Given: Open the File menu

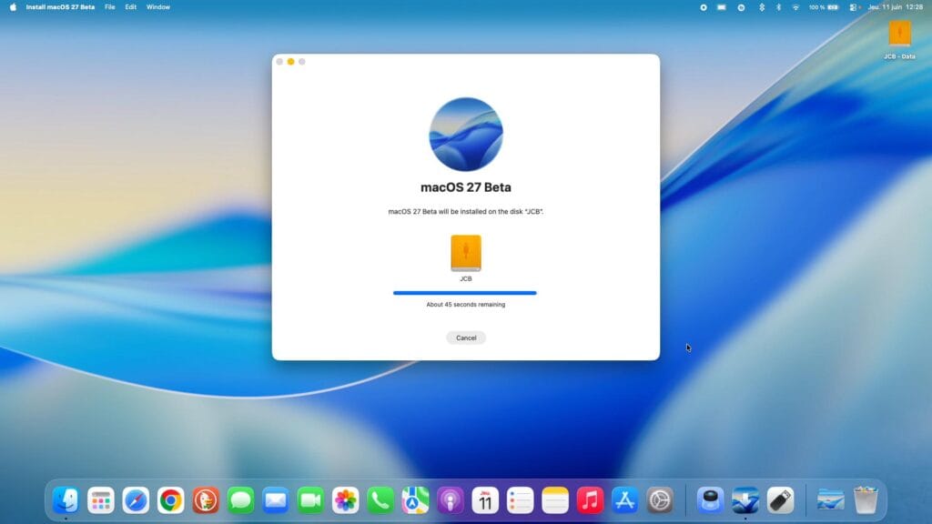Looking at the screenshot, I should pos(110,7).
